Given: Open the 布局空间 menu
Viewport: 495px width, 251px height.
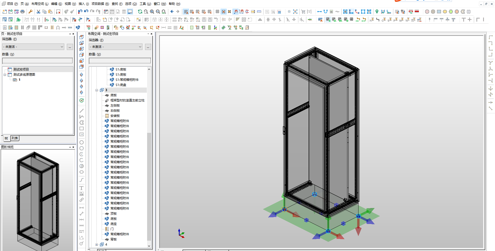Looking at the screenshot, I should pyautogui.click(x=40, y=4).
